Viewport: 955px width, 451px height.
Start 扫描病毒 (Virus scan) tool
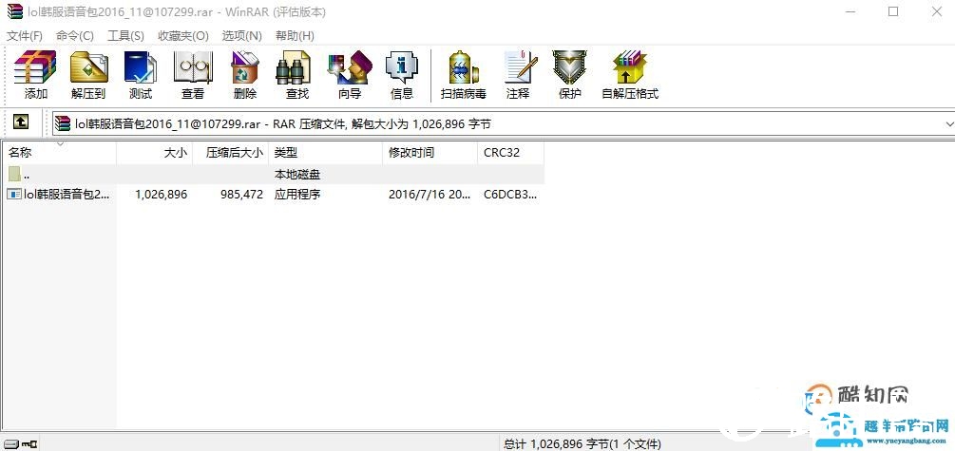[x=464, y=74]
